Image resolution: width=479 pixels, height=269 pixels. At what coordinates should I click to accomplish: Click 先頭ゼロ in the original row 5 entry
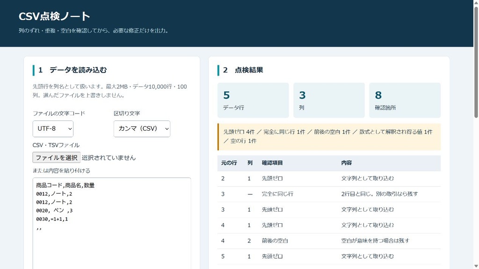(x=272, y=256)
